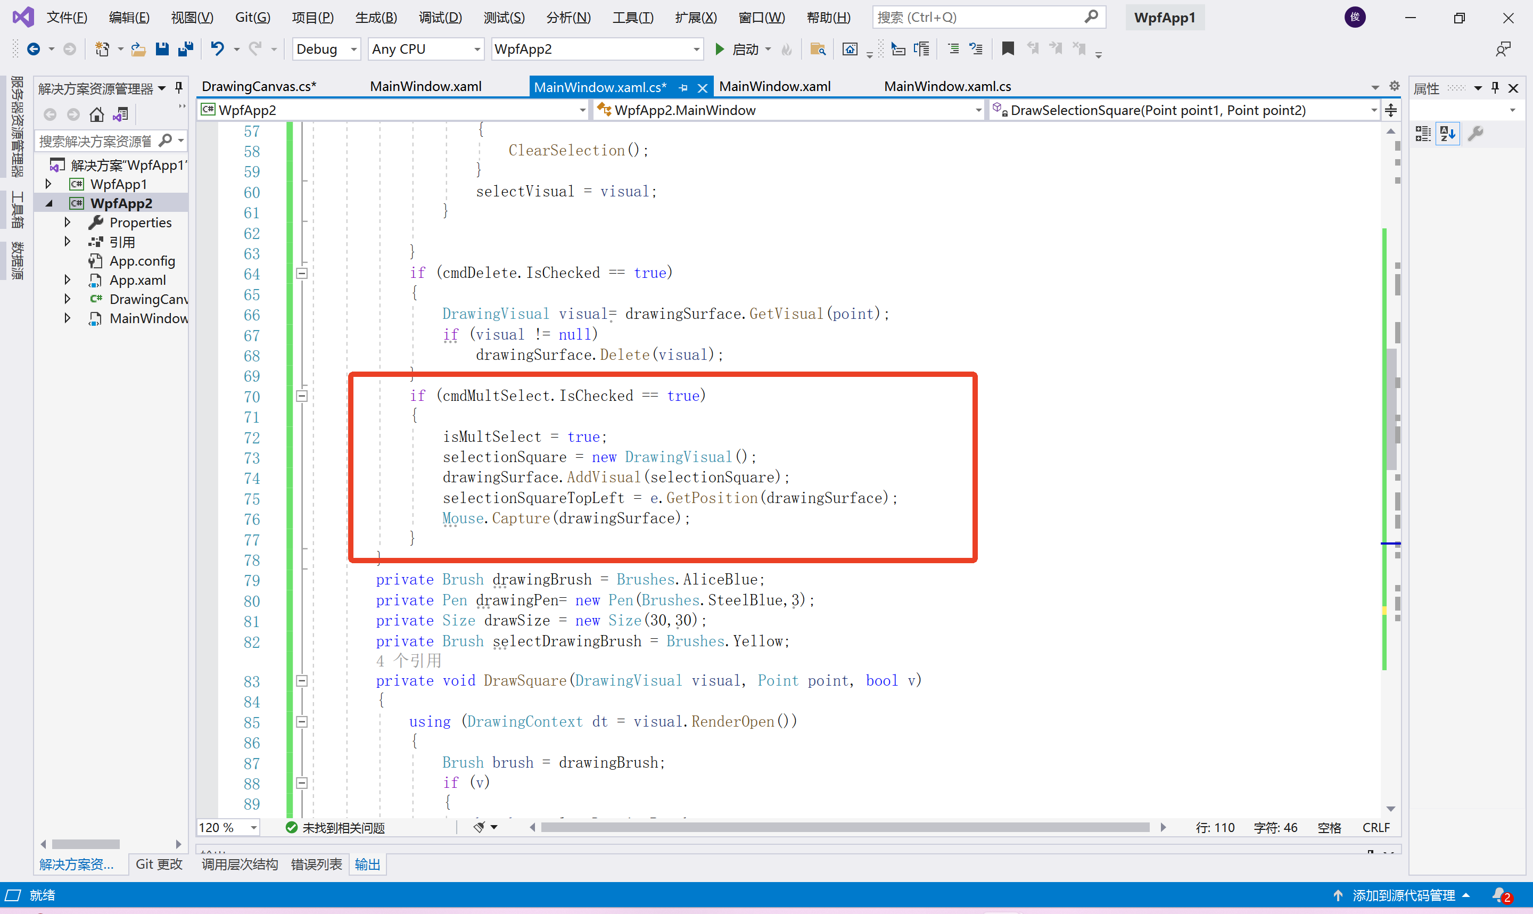This screenshot has width=1533, height=914.
Task: Click the search box 搜索 (Ctrl+Q)
Action: [x=979, y=17]
